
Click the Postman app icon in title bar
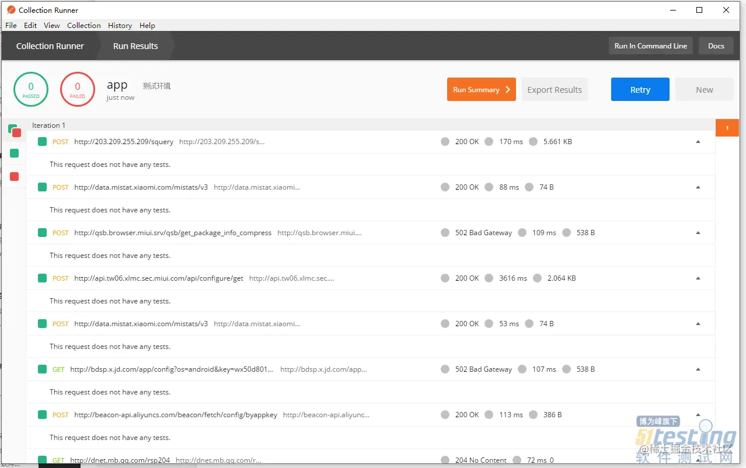coord(11,10)
